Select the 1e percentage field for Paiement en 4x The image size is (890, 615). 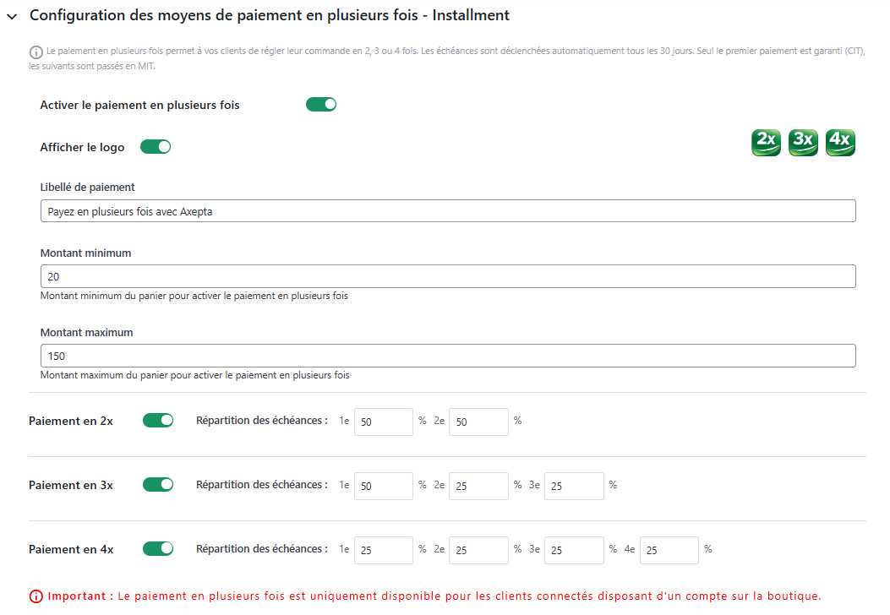[383, 550]
